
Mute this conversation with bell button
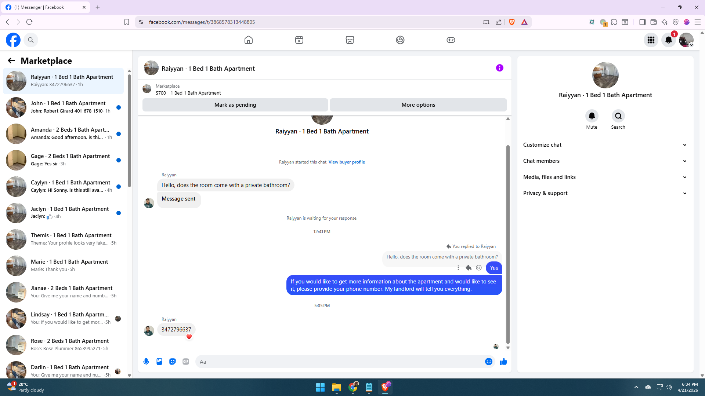point(592,116)
